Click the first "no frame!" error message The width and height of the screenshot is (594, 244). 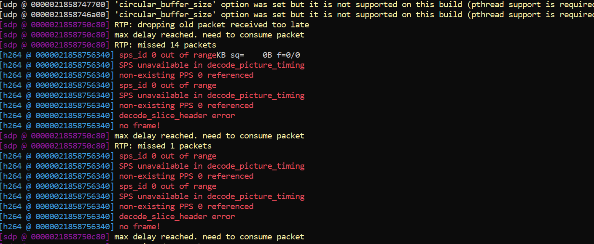[x=140, y=126]
